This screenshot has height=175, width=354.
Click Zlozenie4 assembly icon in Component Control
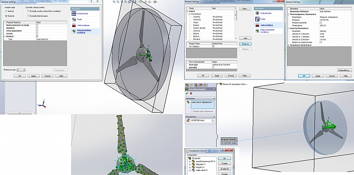click(190, 158)
